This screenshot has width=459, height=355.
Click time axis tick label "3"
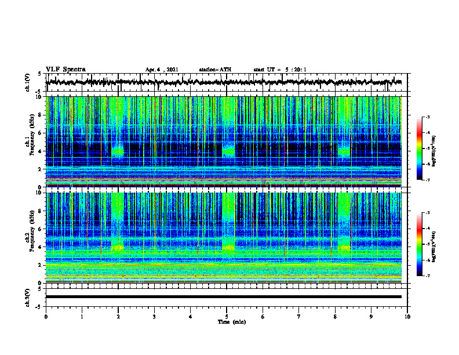tap(154, 317)
